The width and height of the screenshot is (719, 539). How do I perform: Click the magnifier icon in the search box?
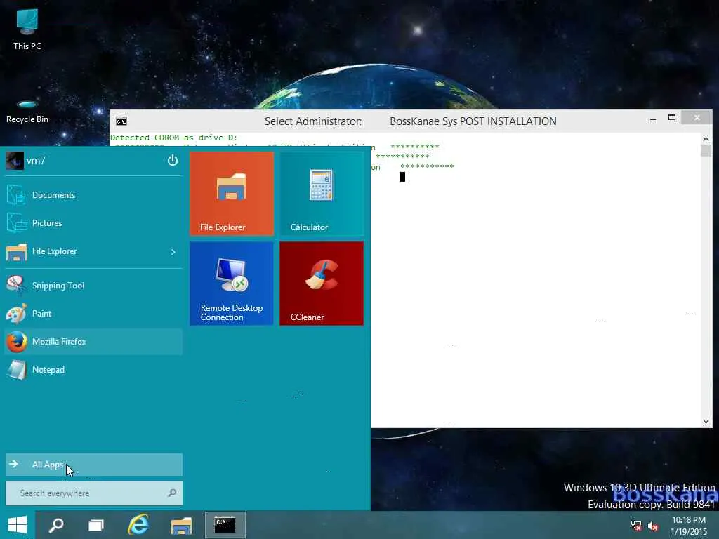click(x=173, y=493)
